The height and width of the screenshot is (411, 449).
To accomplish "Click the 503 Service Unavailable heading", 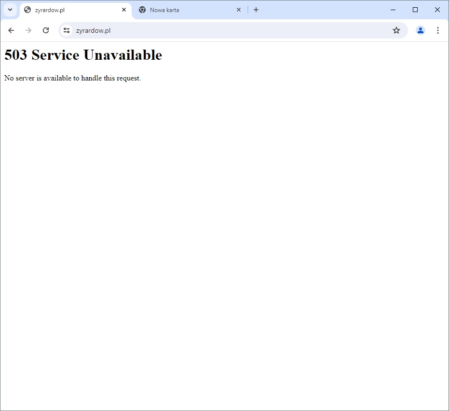I will pos(83,55).
